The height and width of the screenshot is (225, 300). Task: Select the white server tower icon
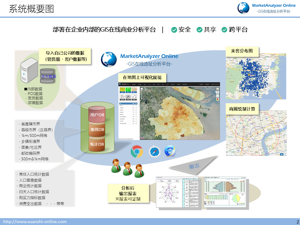click(x=29, y=70)
